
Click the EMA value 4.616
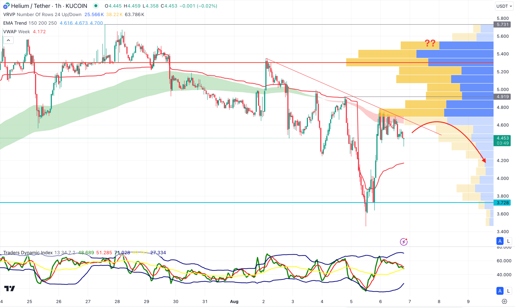point(66,23)
